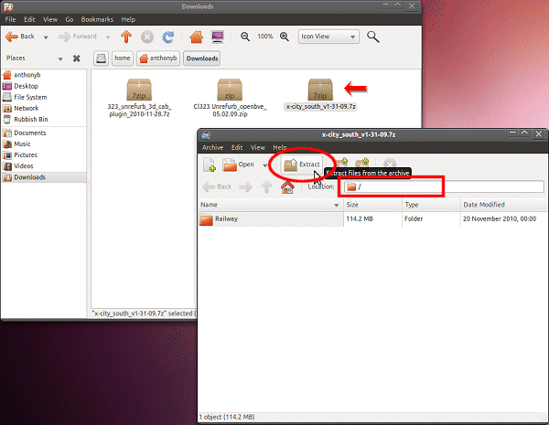Click New archive icon in archive manager
Screen dimensions: 549x425
210,165
